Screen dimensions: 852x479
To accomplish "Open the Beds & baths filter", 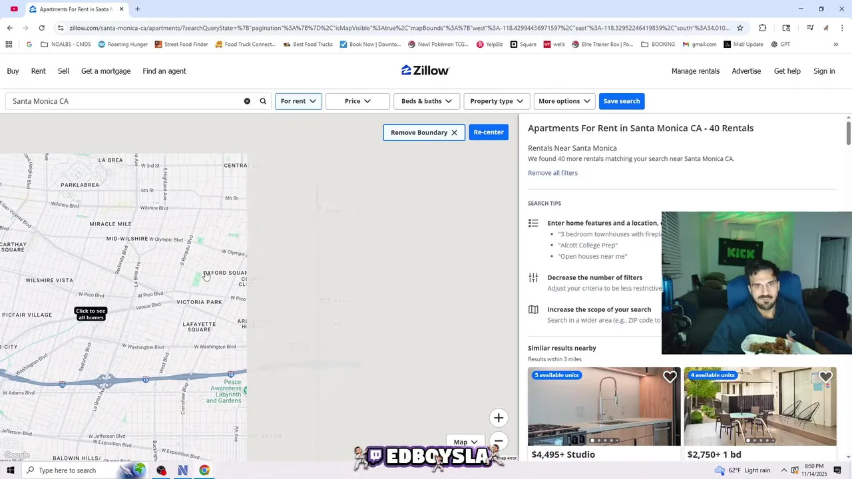I will [426, 101].
